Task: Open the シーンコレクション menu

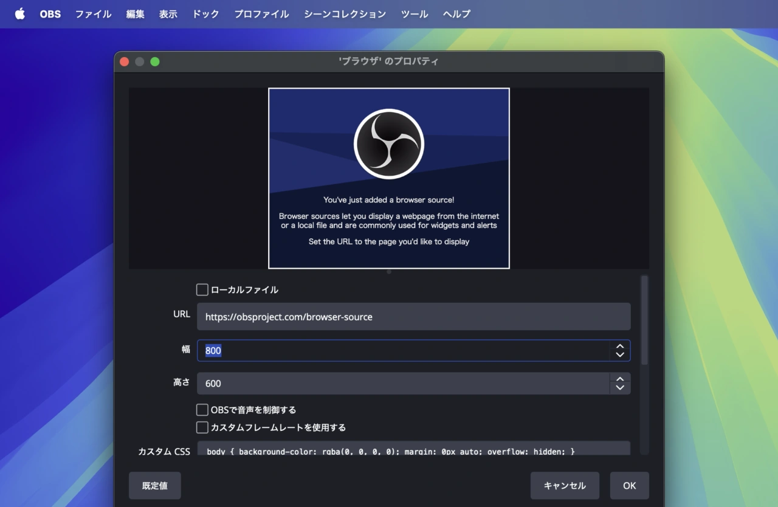Action: (345, 14)
